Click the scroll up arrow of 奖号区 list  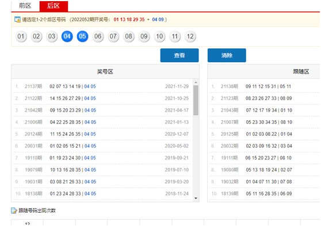click(x=196, y=82)
